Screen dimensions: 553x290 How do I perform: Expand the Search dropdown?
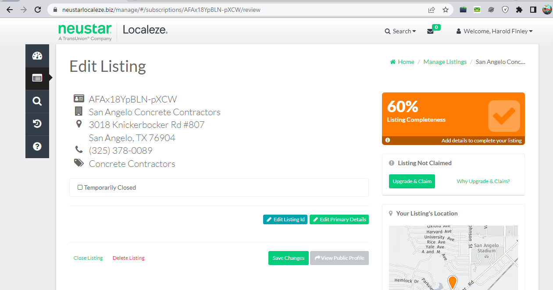tap(400, 32)
